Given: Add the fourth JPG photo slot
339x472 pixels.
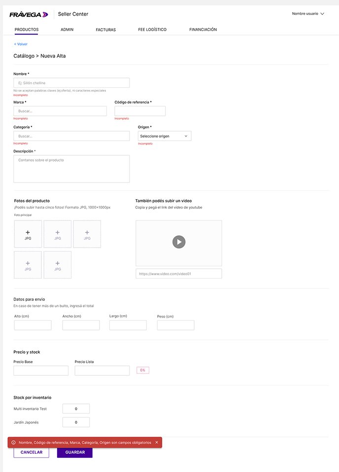Looking at the screenshot, I should 28,265.
